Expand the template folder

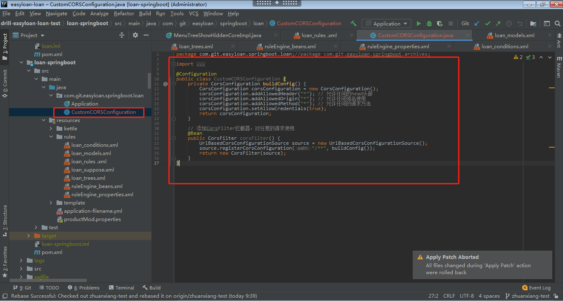pyautogui.click(x=51, y=203)
